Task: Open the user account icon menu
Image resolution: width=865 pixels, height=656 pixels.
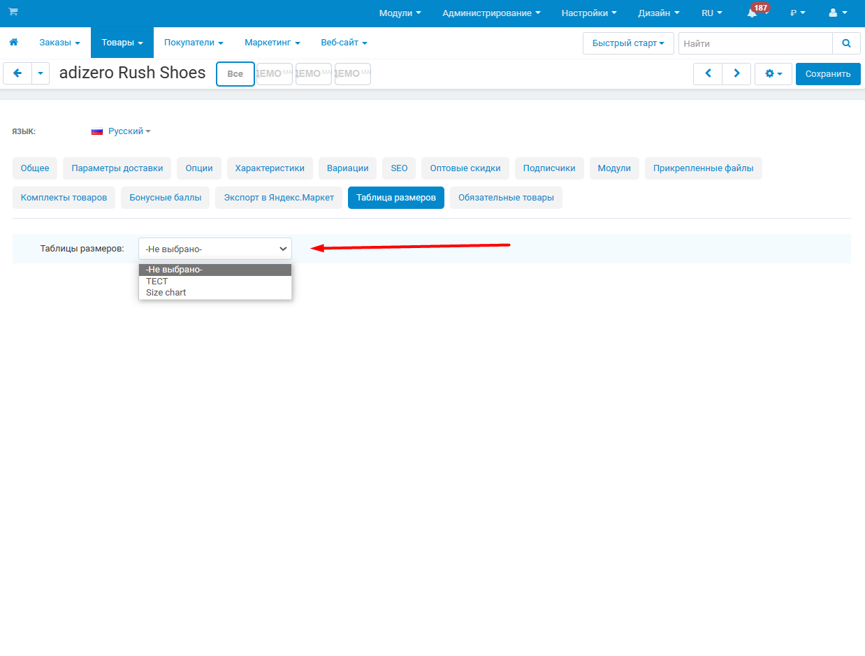Action: coord(838,13)
